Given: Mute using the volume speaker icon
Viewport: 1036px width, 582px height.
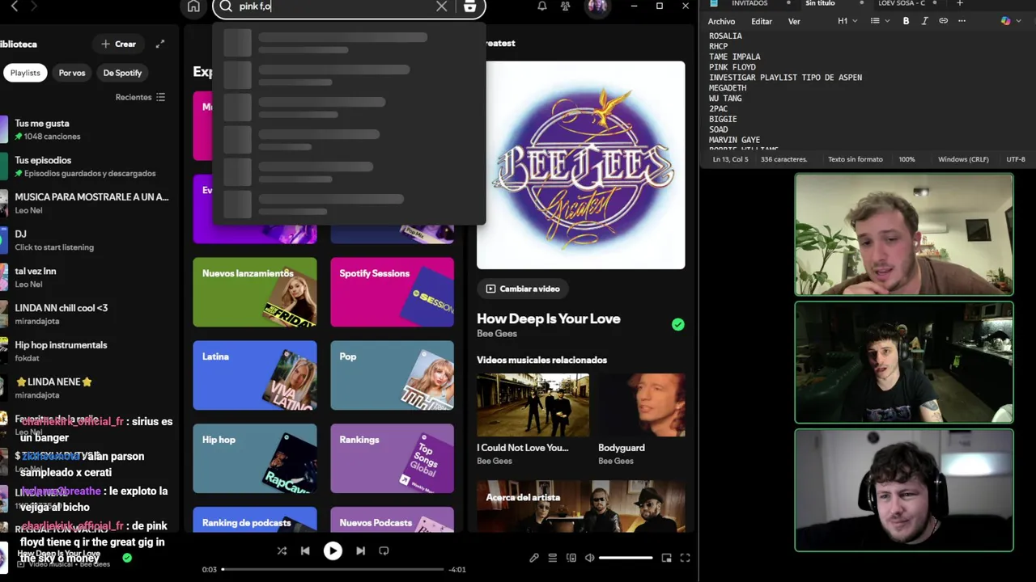Looking at the screenshot, I should (x=590, y=558).
